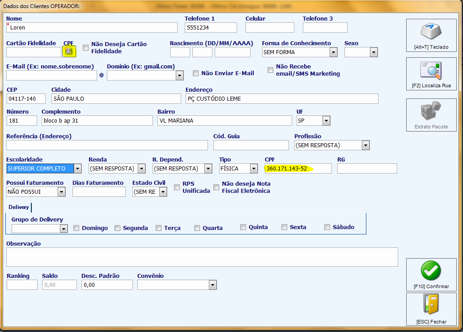The height and width of the screenshot is (332, 463).
Task: Open the UF state dropdown
Action: click(326, 120)
